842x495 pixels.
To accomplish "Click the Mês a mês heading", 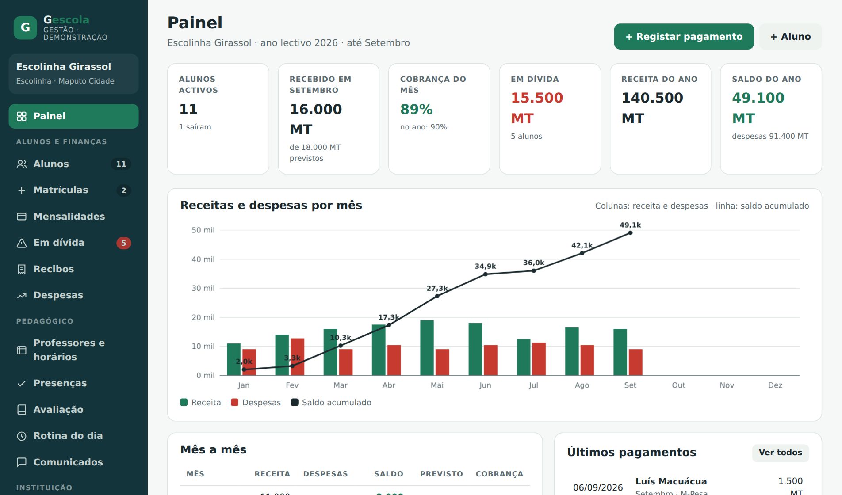I will [x=213, y=449].
